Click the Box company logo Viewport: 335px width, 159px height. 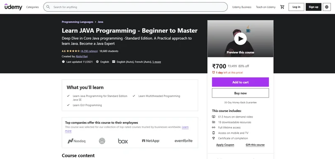pyautogui.click(x=123, y=141)
